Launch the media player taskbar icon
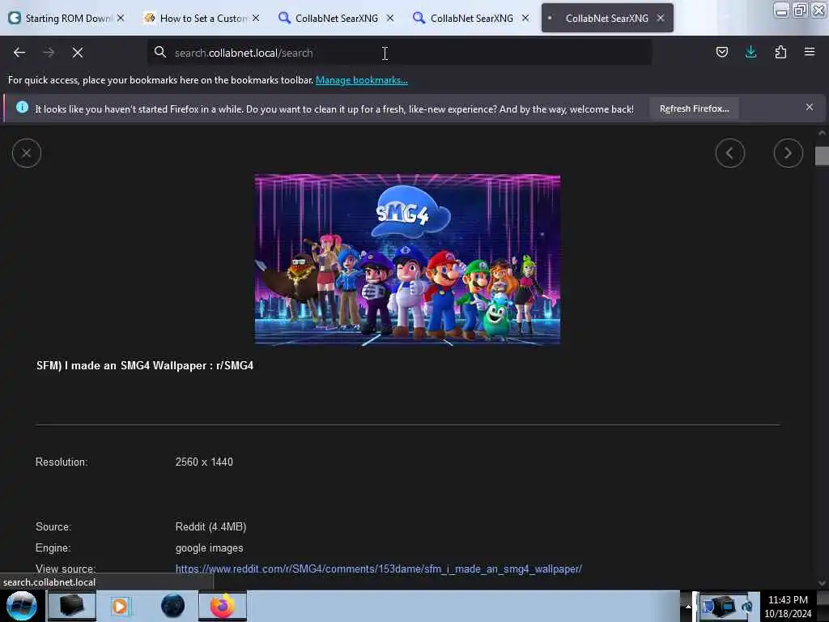The width and height of the screenshot is (829, 622). [x=121, y=606]
